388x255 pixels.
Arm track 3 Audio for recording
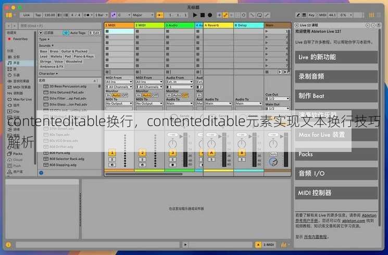(x=172, y=165)
